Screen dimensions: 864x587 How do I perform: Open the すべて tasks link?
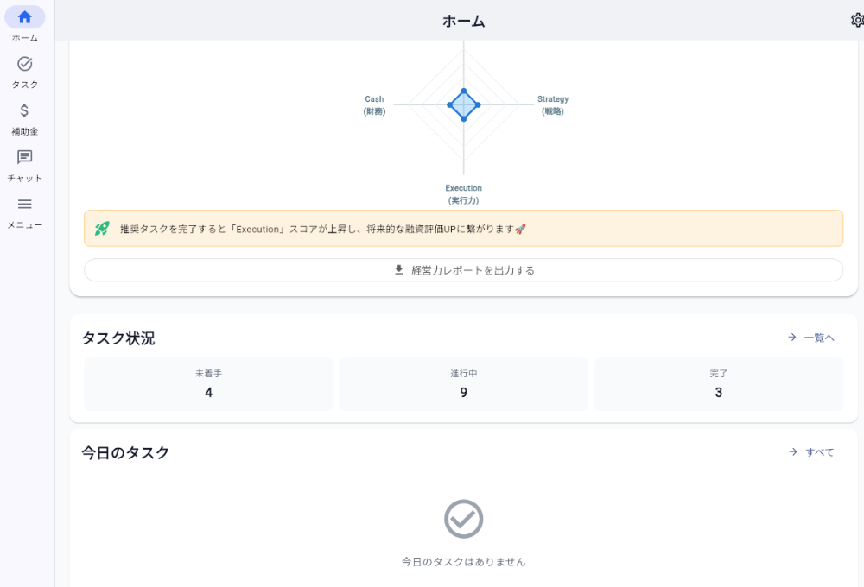coord(821,451)
